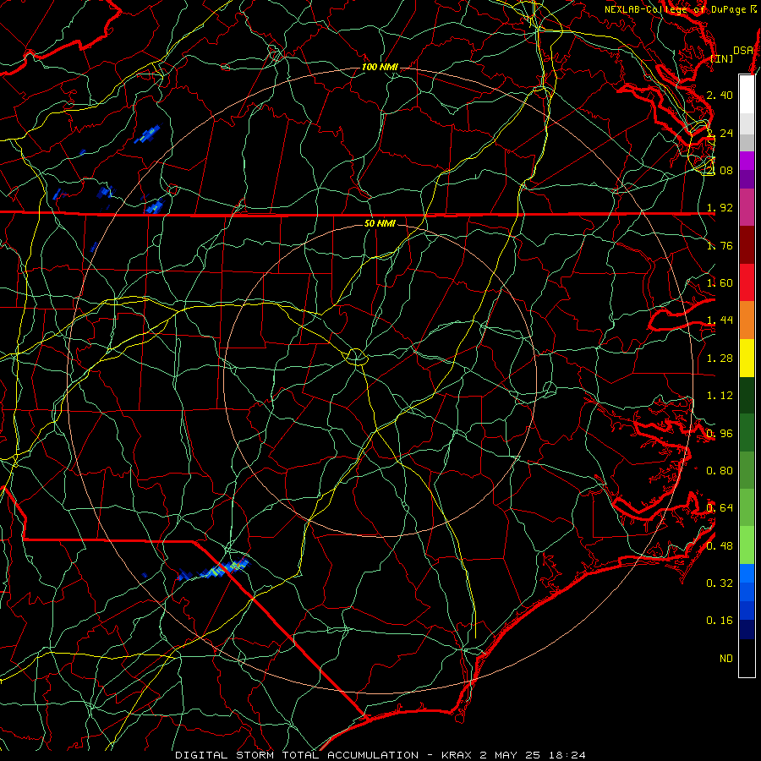Pick the orange legend color swatch

point(747,320)
